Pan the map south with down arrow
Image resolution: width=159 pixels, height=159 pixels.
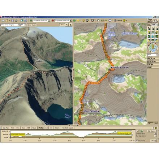tap(153, 40)
